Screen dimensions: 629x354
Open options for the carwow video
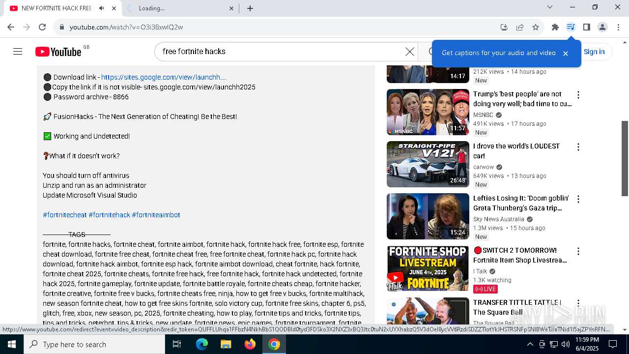(578, 147)
